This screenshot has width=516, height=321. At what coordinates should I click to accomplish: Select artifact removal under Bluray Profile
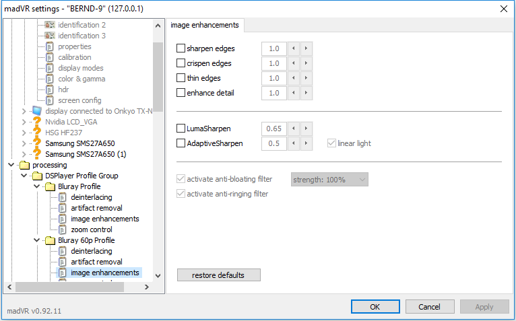[96, 208]
